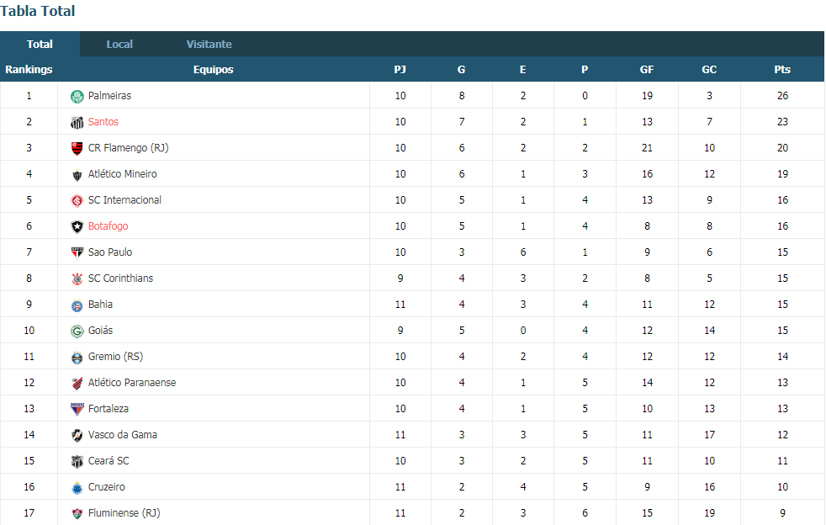Click the Cruzeiro blue crest icon
This screenshot has height=525, width=826.
[77, 488]
